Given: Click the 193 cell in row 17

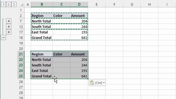Looking at the screenshot, I should point(79,32).
